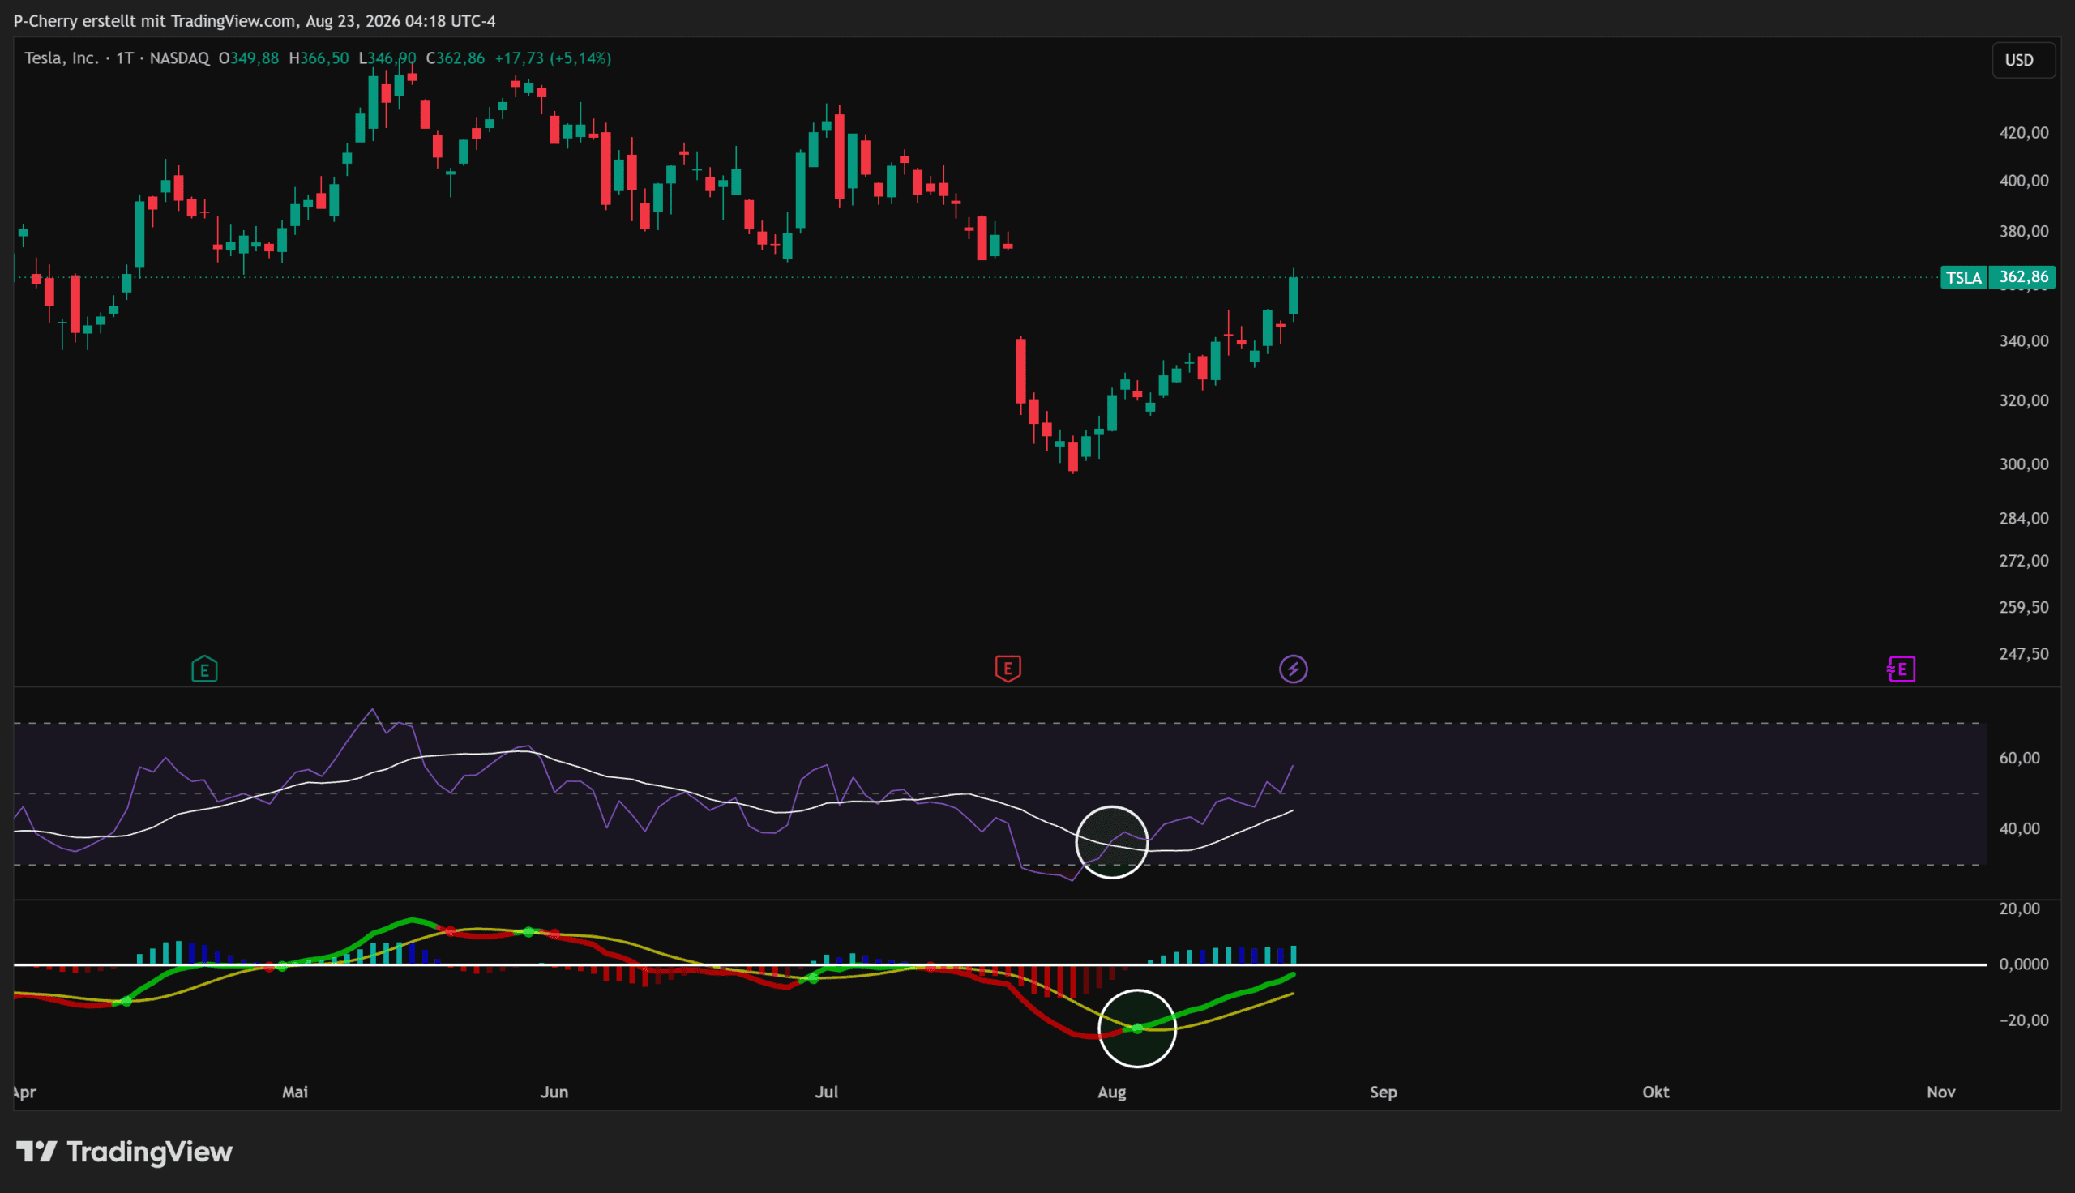Click the RSI 40,00 axis label
2075x1193 pixels.
[2019, 829]
